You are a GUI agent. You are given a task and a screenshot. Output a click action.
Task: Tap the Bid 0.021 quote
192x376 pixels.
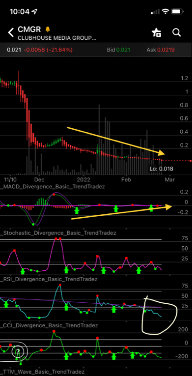[118, 50]
